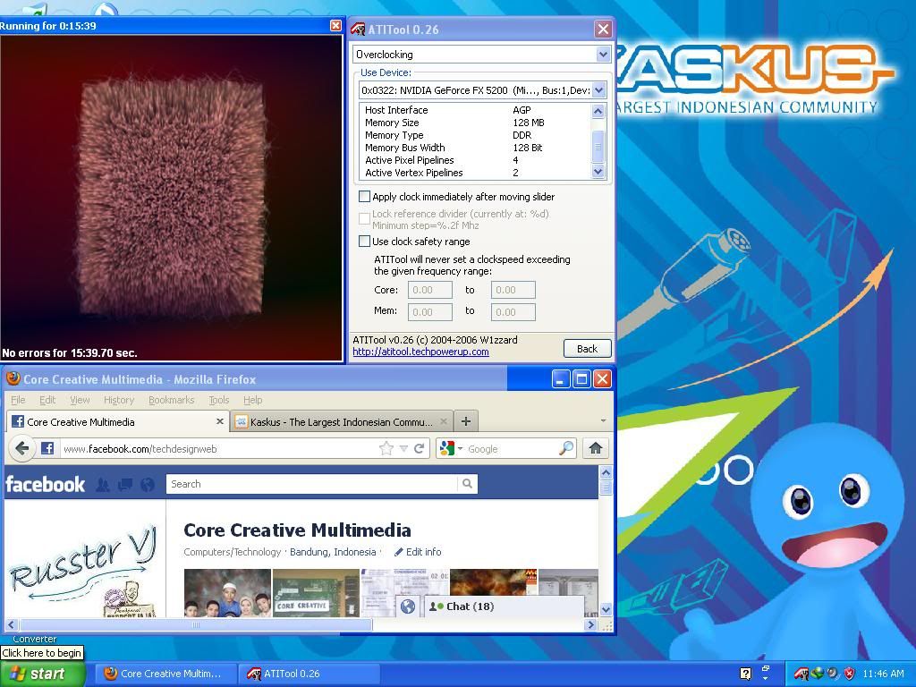Click the Facebook logo

[45, 484]
